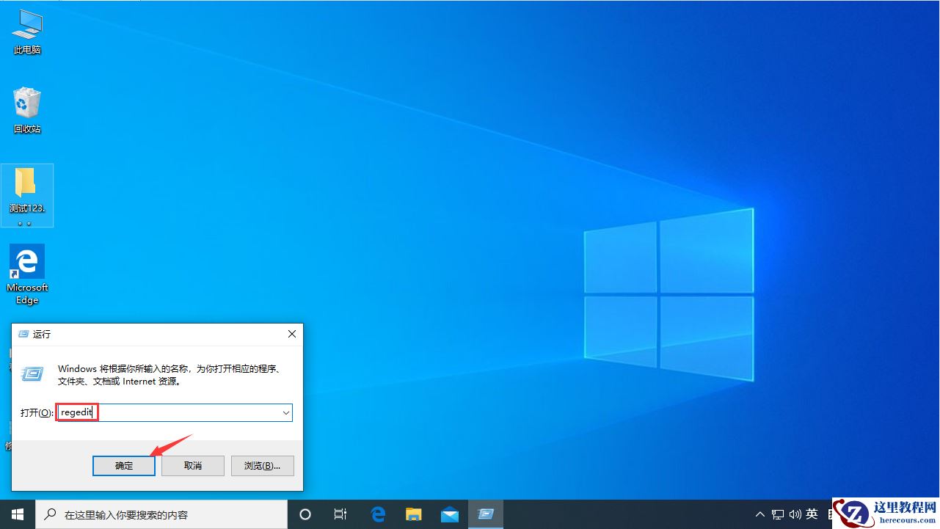Switch input method via 英 indicator

point(812,514)
